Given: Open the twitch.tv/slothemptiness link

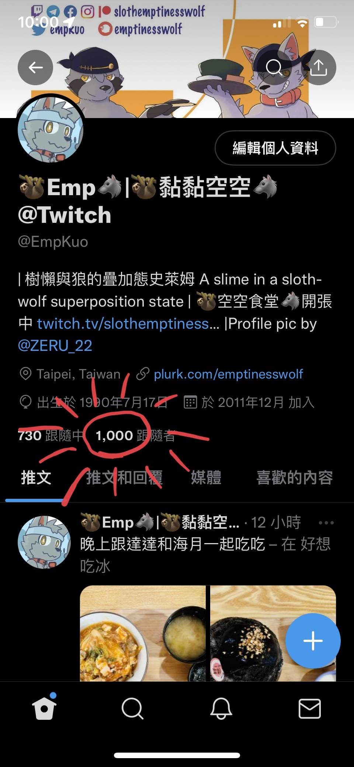Looking at the screenshot, I should tap(128, 324).
